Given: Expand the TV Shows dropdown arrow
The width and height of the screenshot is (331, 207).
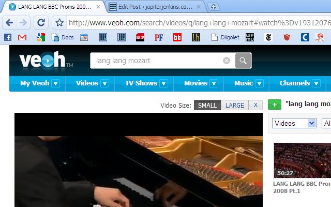Looking at the screenshot, I should pyautogui.click(x=163, y=83).
